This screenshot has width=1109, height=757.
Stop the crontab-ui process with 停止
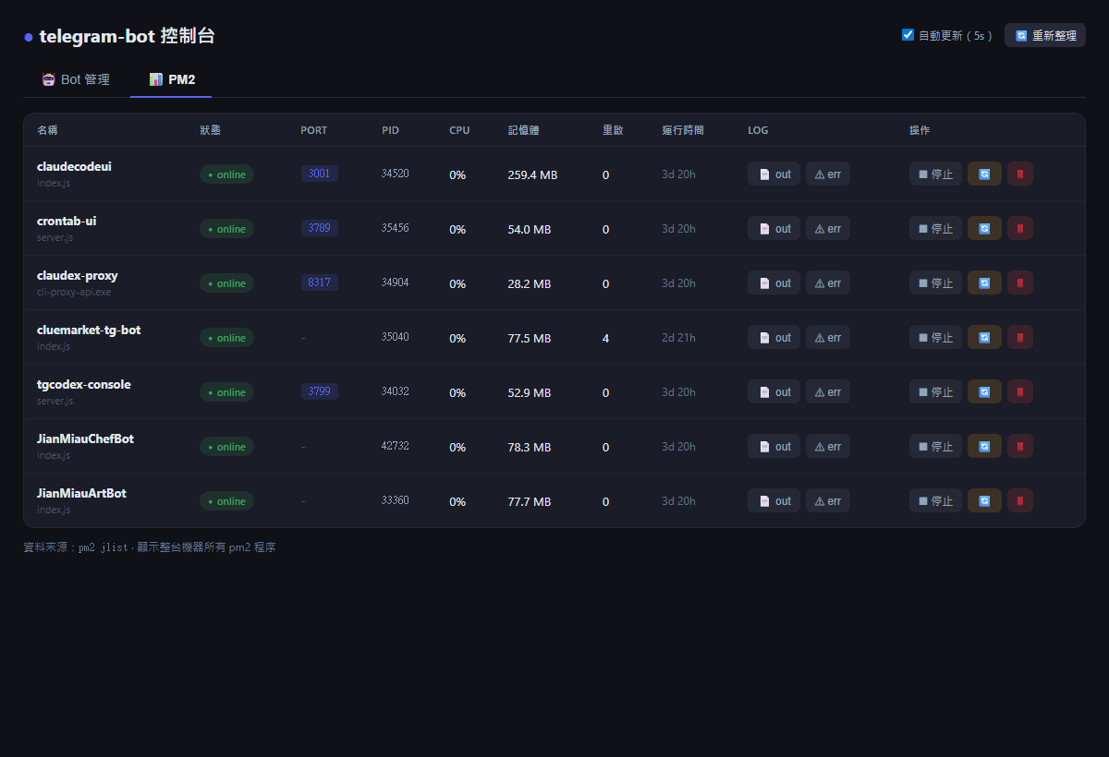(x=935, y=228)
